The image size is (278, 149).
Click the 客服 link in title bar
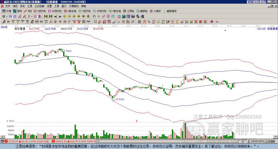click(250, 2)
